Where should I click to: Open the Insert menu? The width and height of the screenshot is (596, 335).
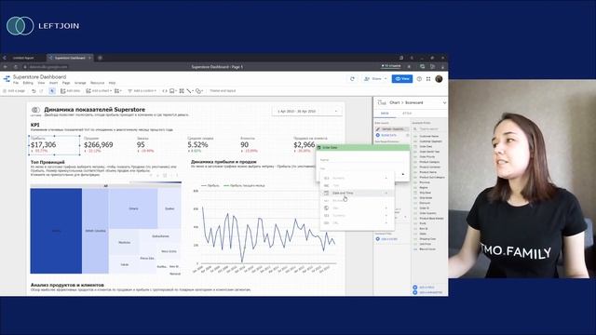coord(54,83)
